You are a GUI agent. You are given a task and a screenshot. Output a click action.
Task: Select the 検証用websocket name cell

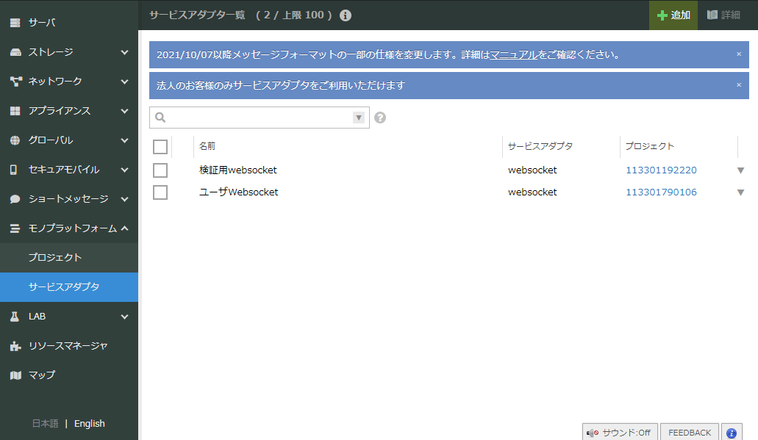coord(238,170)
